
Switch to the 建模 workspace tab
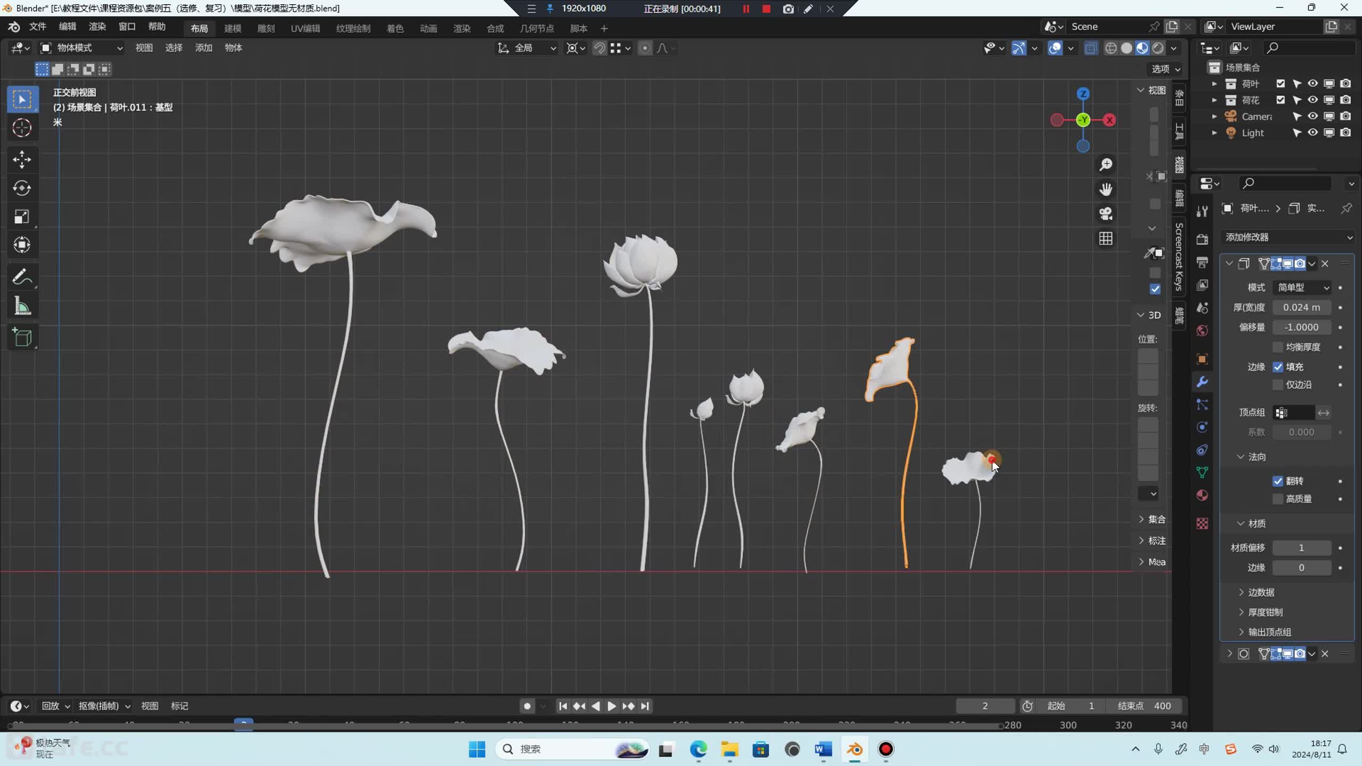coord(232,28)
